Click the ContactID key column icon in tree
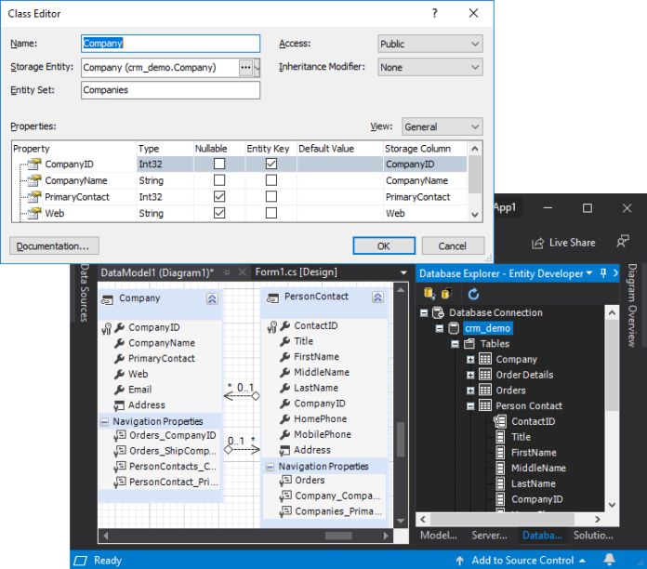 click(x=500, y=421)
